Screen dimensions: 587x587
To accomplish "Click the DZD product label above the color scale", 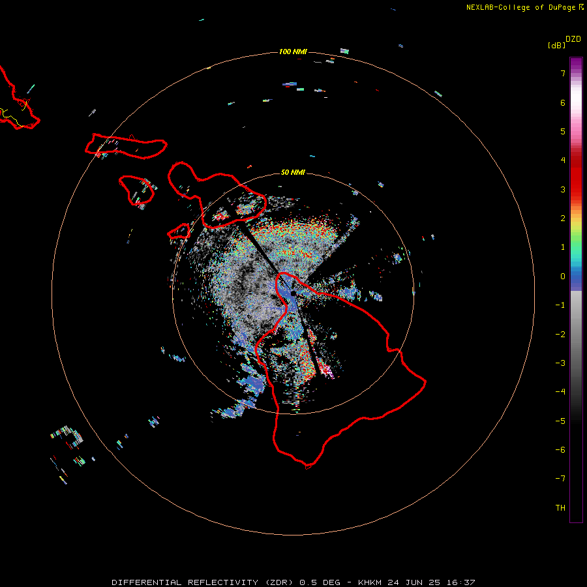I will (x=573, y=39).
